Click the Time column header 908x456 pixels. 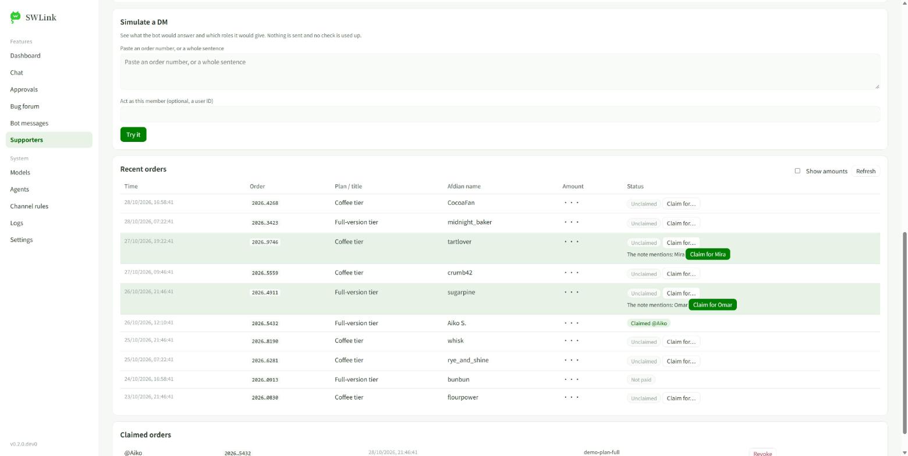tap(131, 186)
